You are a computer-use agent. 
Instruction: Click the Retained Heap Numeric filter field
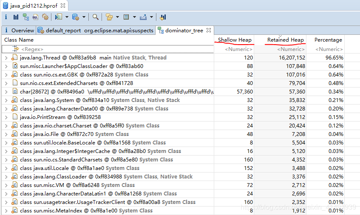click(x=281, y=49)
